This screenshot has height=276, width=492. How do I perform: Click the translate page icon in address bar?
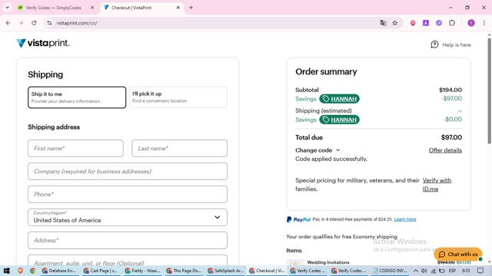383,23
